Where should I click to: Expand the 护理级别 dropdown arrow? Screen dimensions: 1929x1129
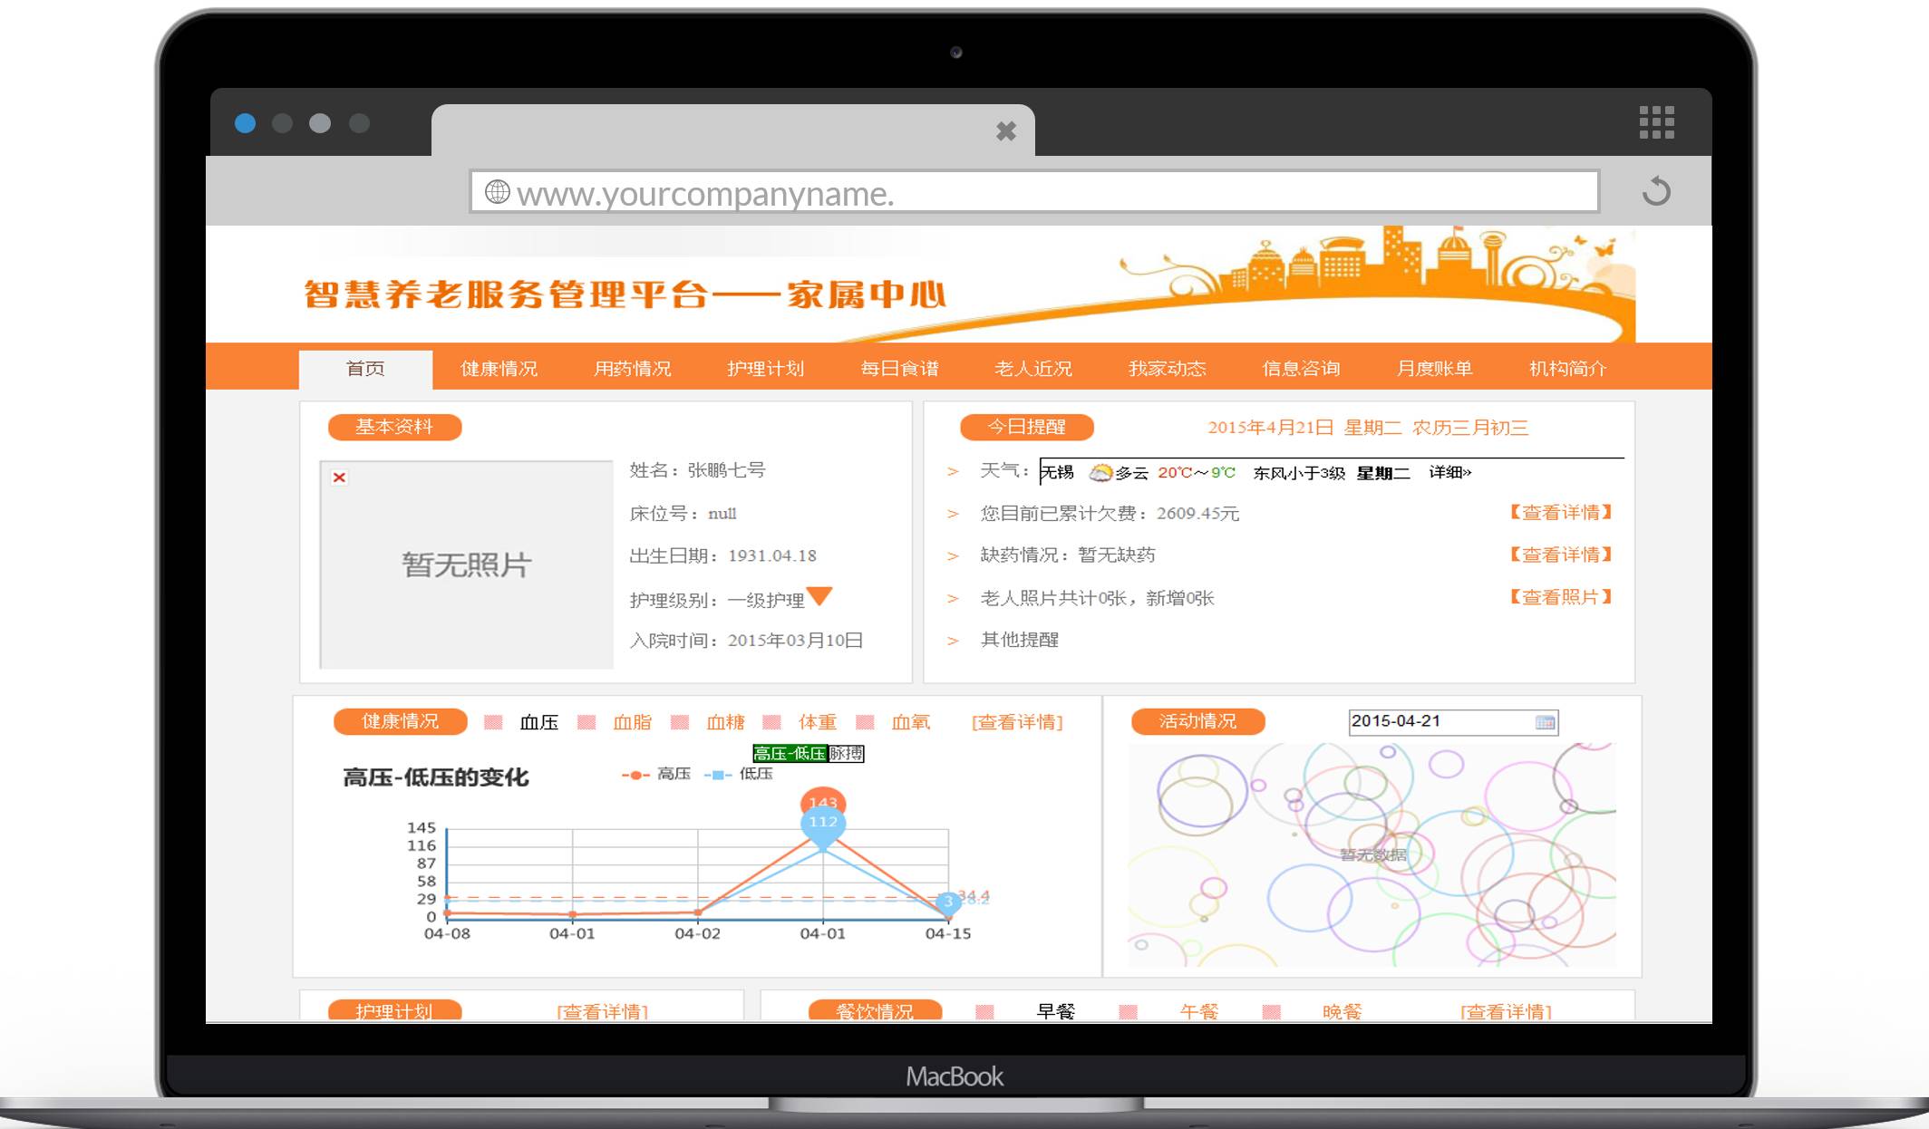tap(819, 595)
